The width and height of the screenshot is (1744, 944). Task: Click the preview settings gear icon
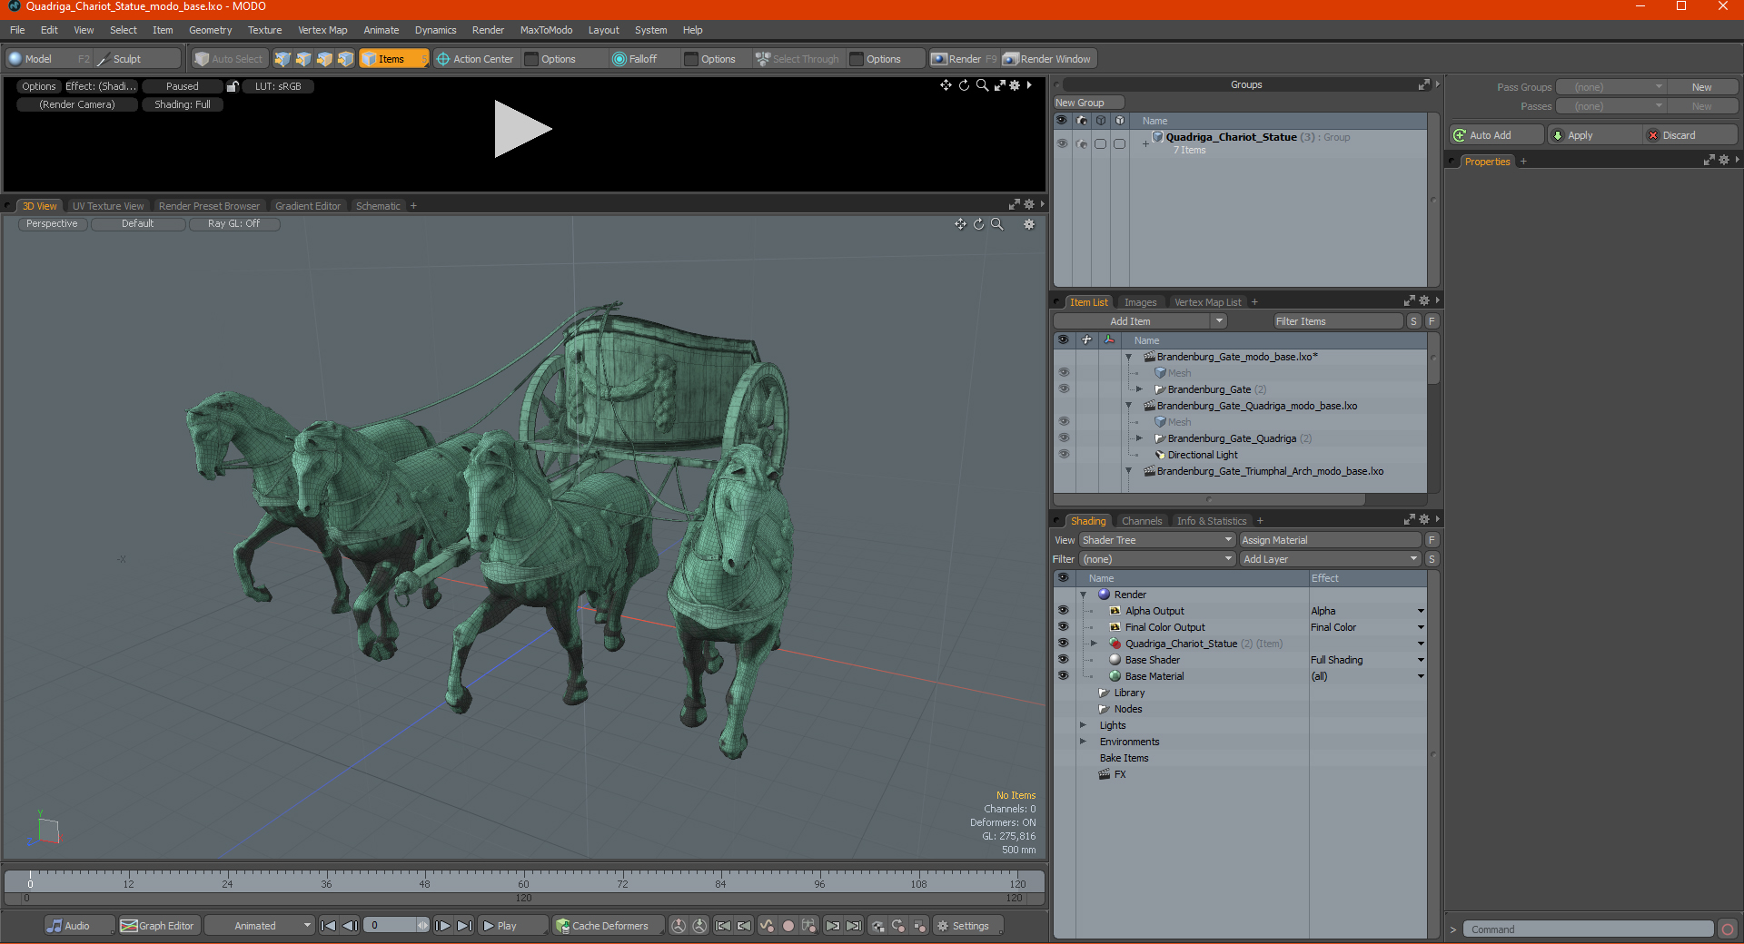(1016, 84)
